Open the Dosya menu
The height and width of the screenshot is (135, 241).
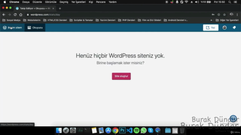(x=26, y=2)
